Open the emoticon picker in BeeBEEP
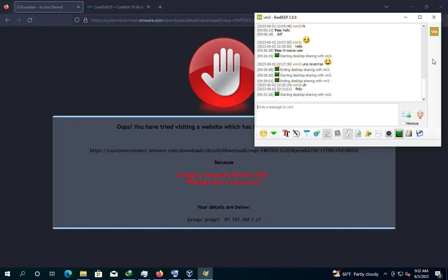Screen dimensions: 448x280 click(x=264, y=133)
